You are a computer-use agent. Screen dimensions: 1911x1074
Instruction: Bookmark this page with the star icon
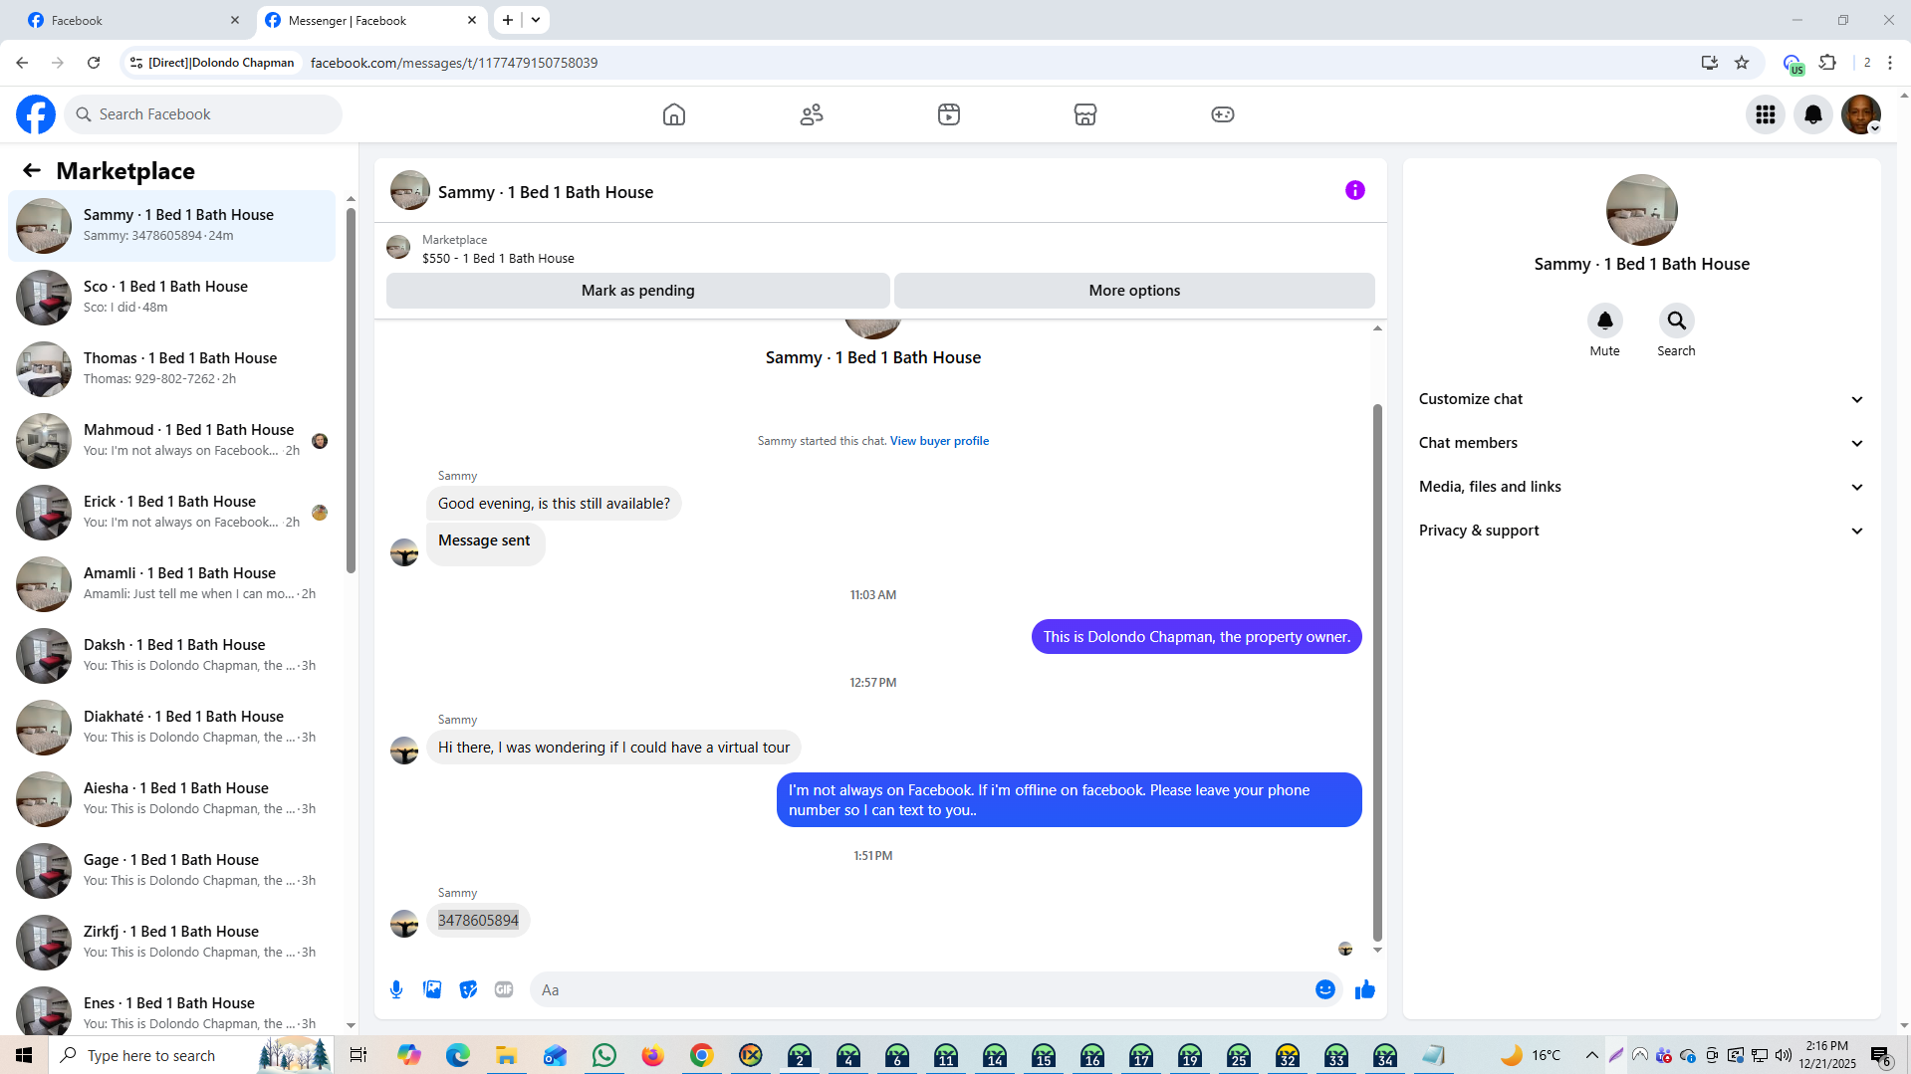[1742, 63]
